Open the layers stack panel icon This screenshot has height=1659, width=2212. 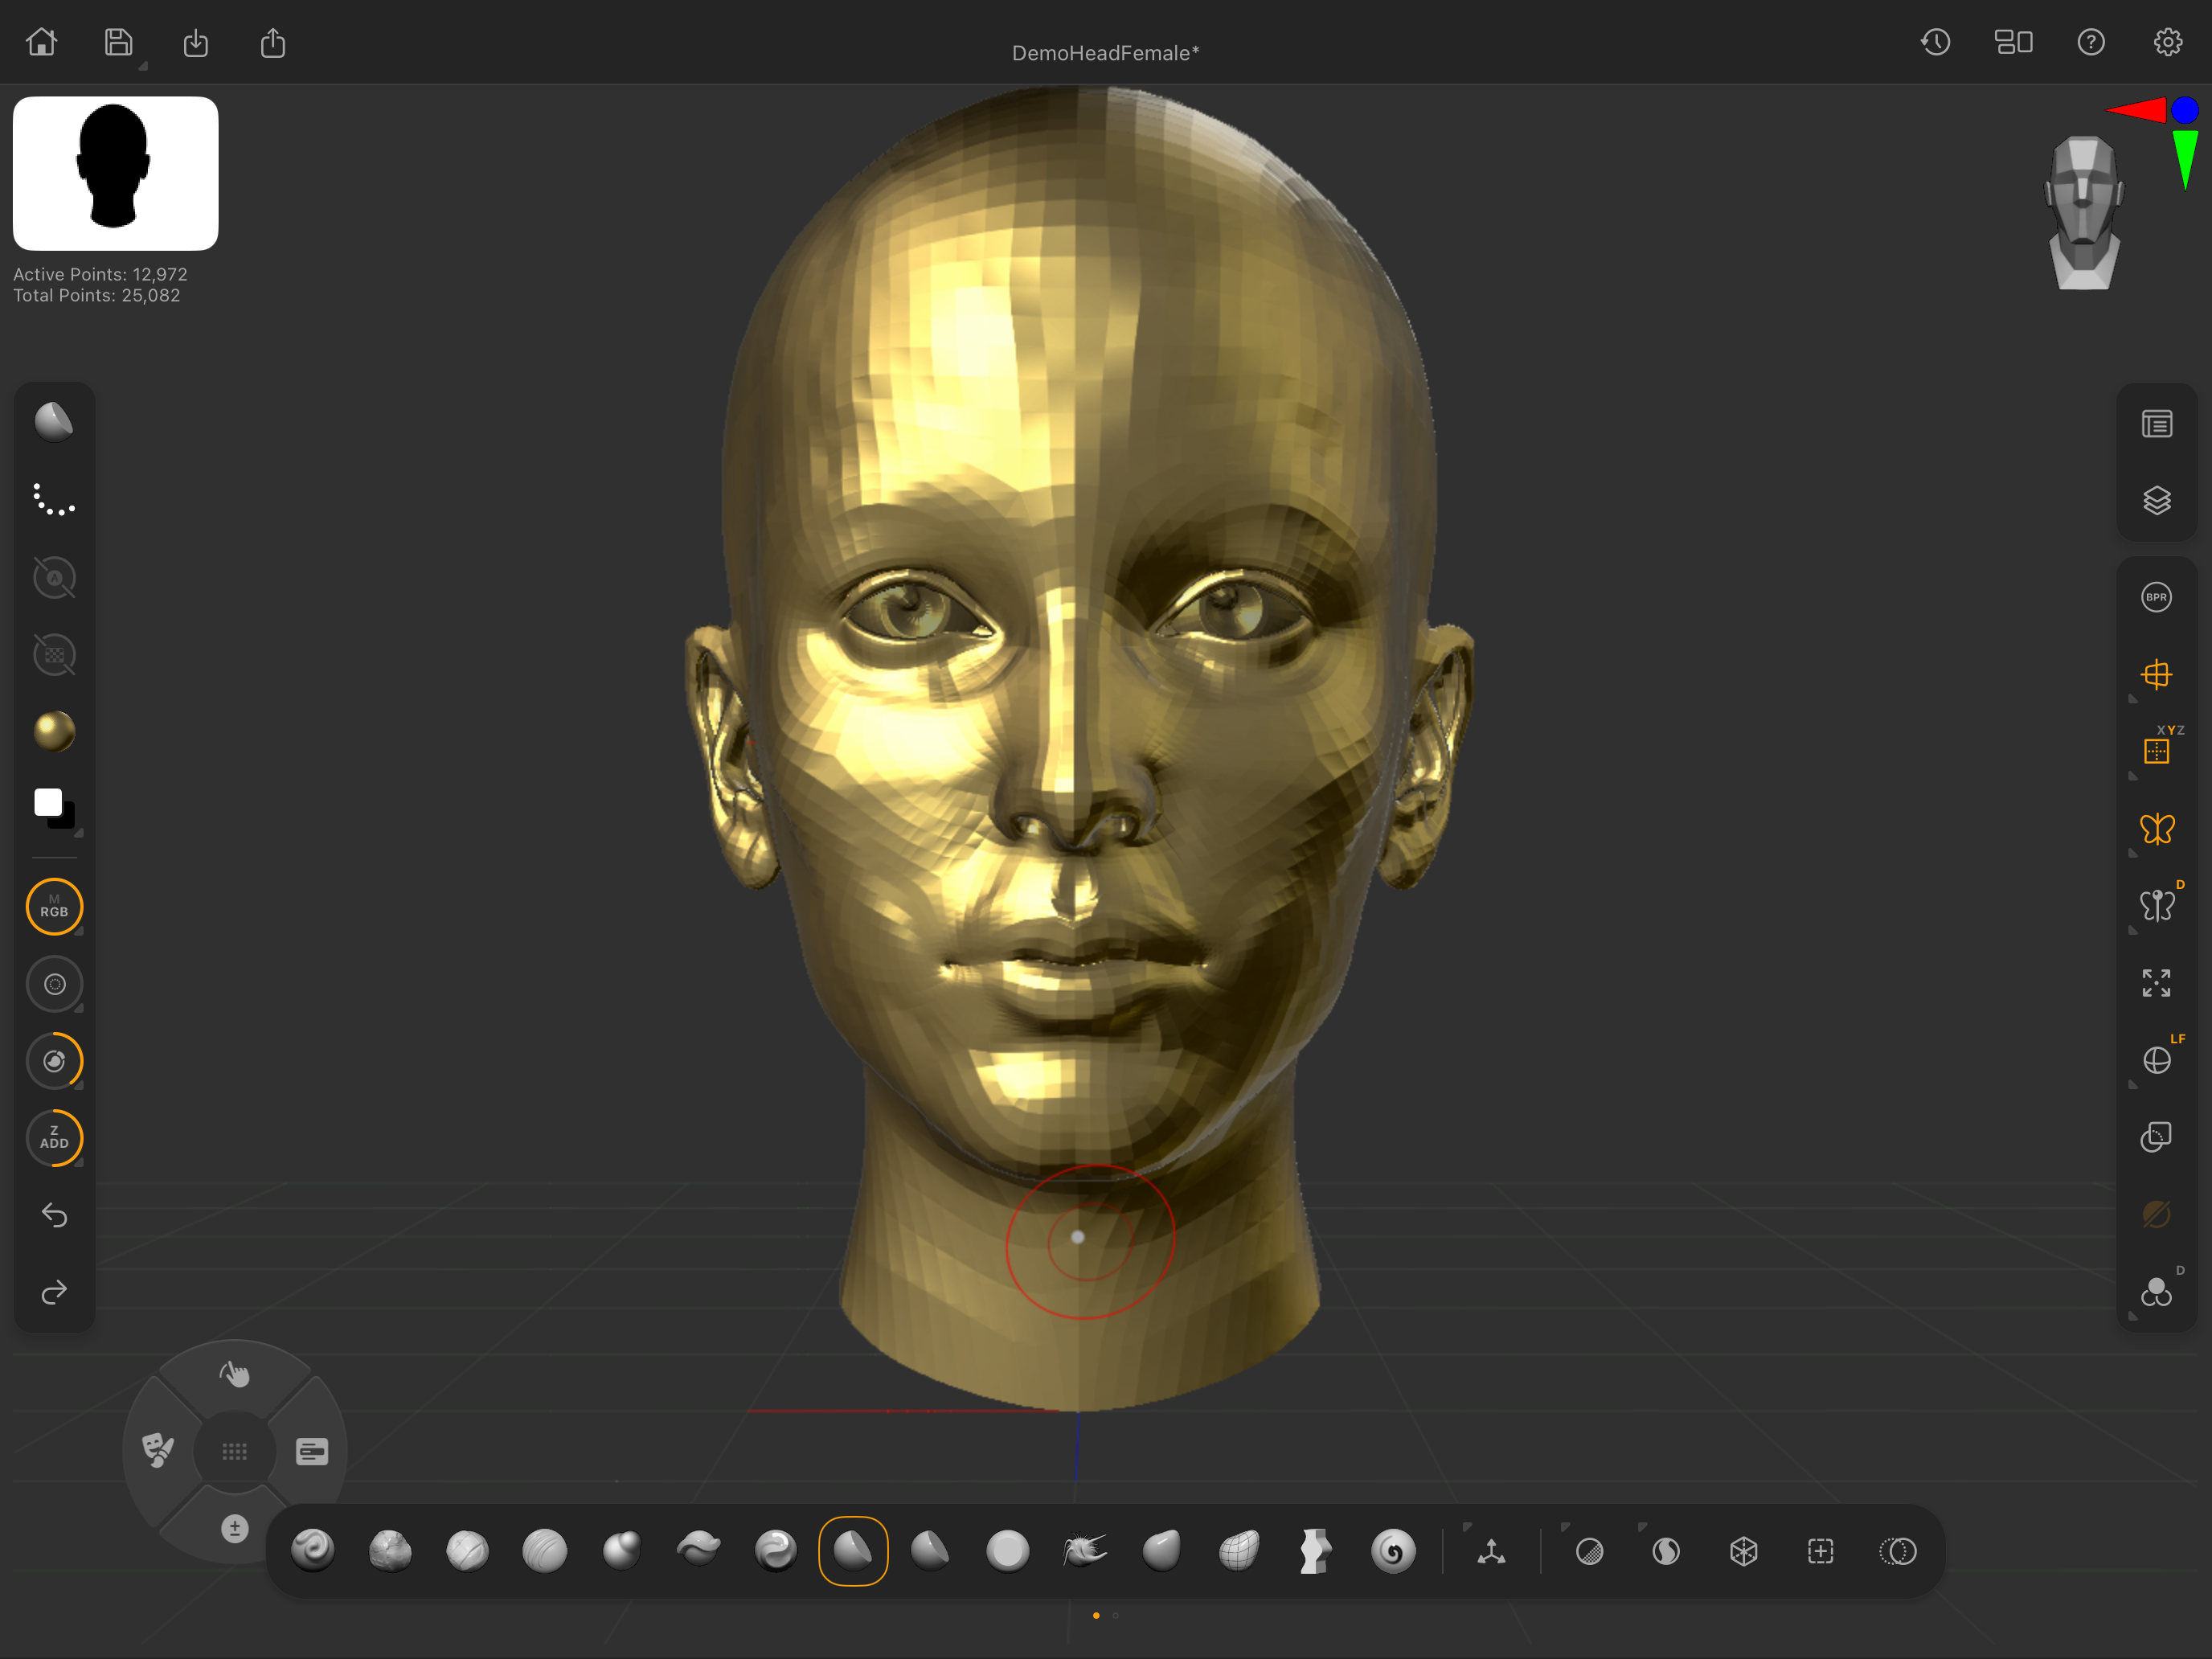(2156, 500)
